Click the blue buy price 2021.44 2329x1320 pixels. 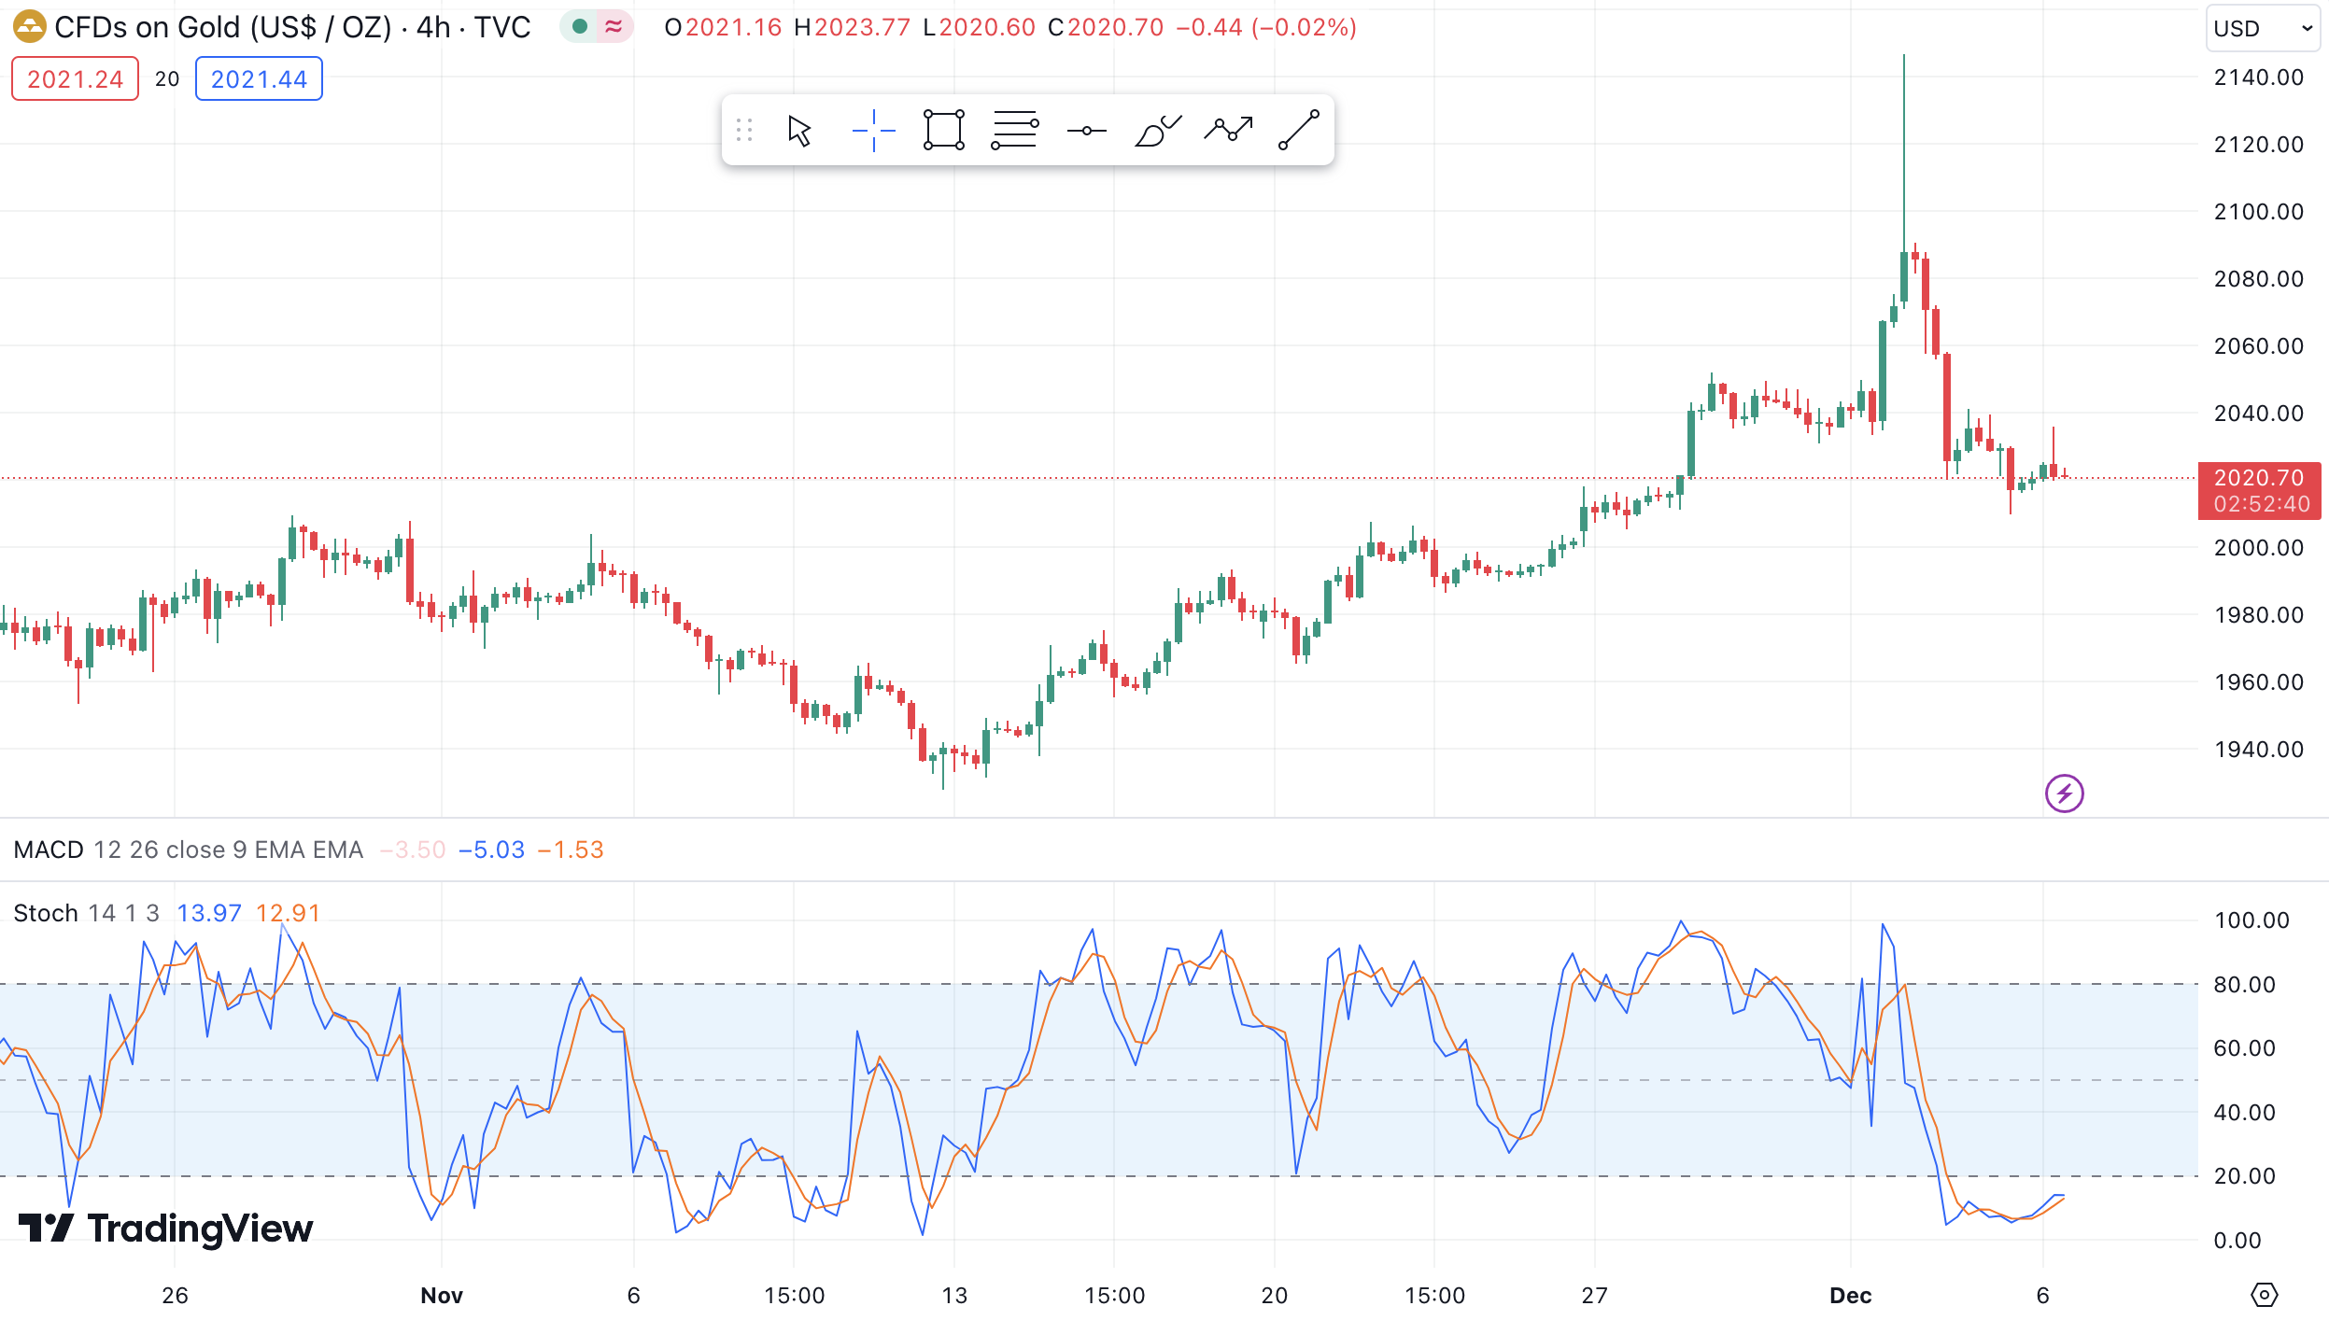pos(259,79)
